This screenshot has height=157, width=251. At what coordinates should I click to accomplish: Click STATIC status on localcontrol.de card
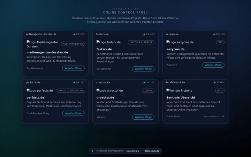(x=220, y=82)
